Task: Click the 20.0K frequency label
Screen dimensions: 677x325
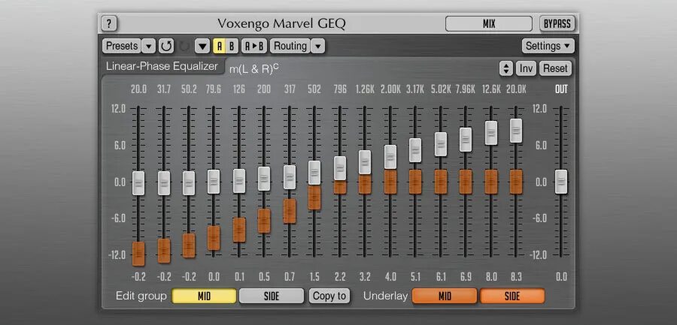Action: point(516,89)
